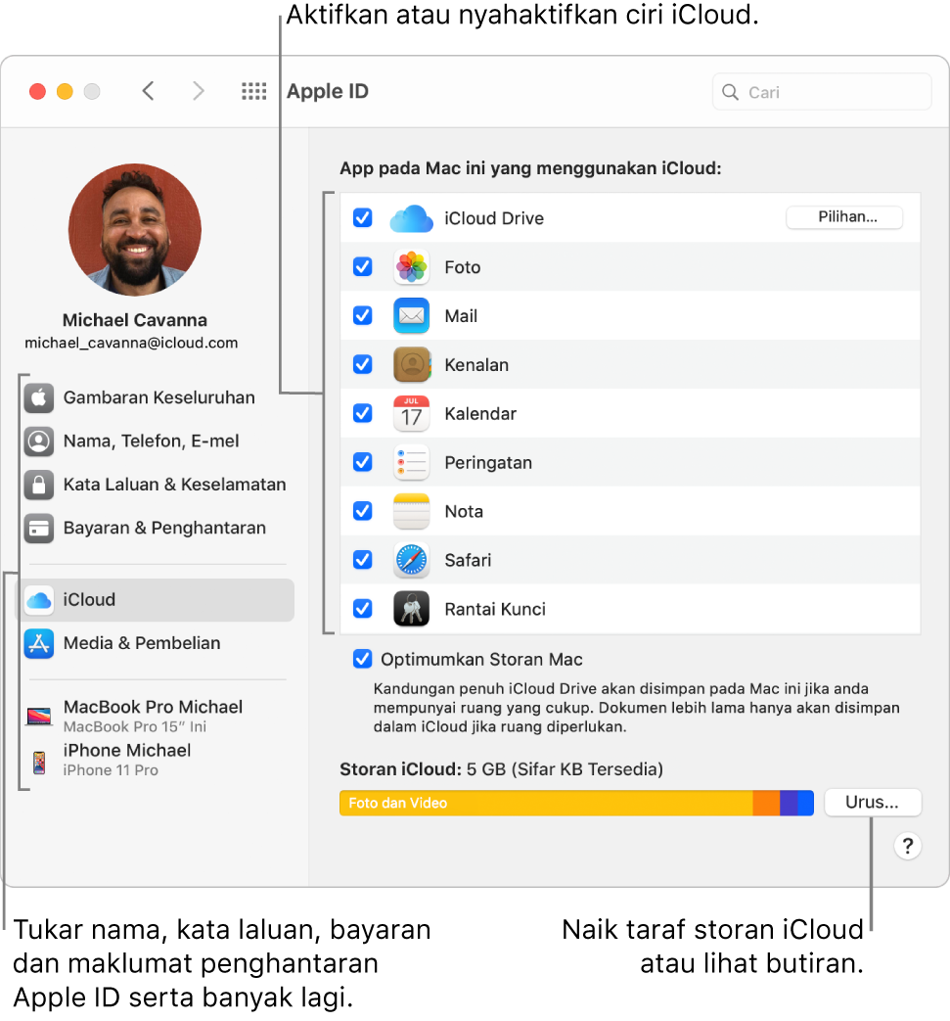
Task: Click the Foto app icon
Action: click(x=411, y=267)
